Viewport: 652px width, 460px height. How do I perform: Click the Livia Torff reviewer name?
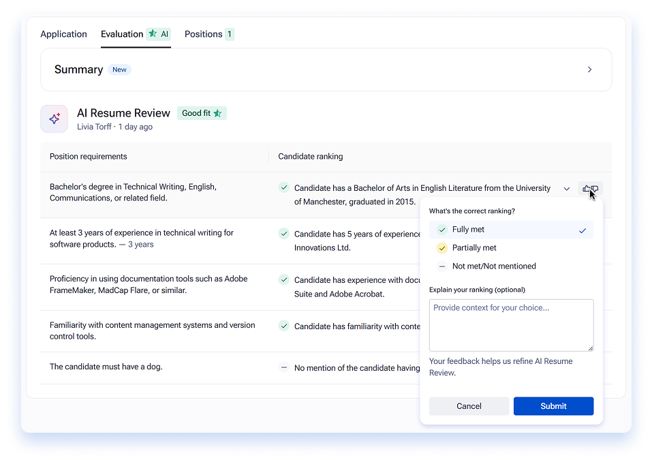(94, 127)
